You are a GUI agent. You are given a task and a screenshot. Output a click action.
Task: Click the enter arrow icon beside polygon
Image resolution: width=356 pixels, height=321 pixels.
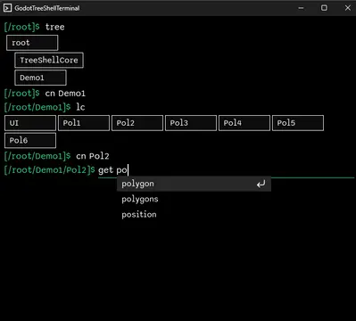(261, 184)
